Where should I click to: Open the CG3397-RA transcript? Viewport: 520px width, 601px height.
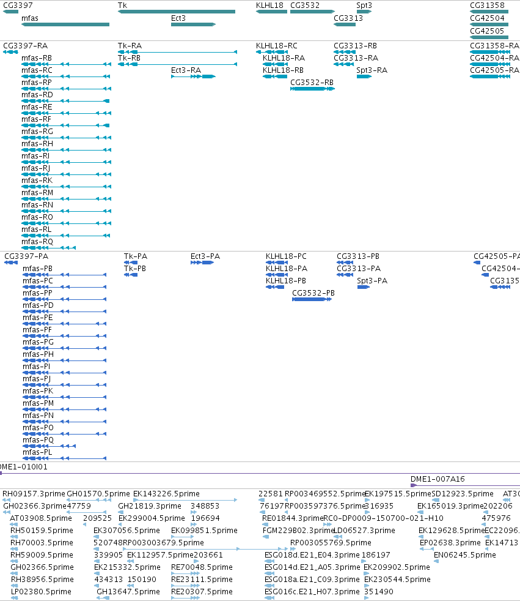point(10,52)
